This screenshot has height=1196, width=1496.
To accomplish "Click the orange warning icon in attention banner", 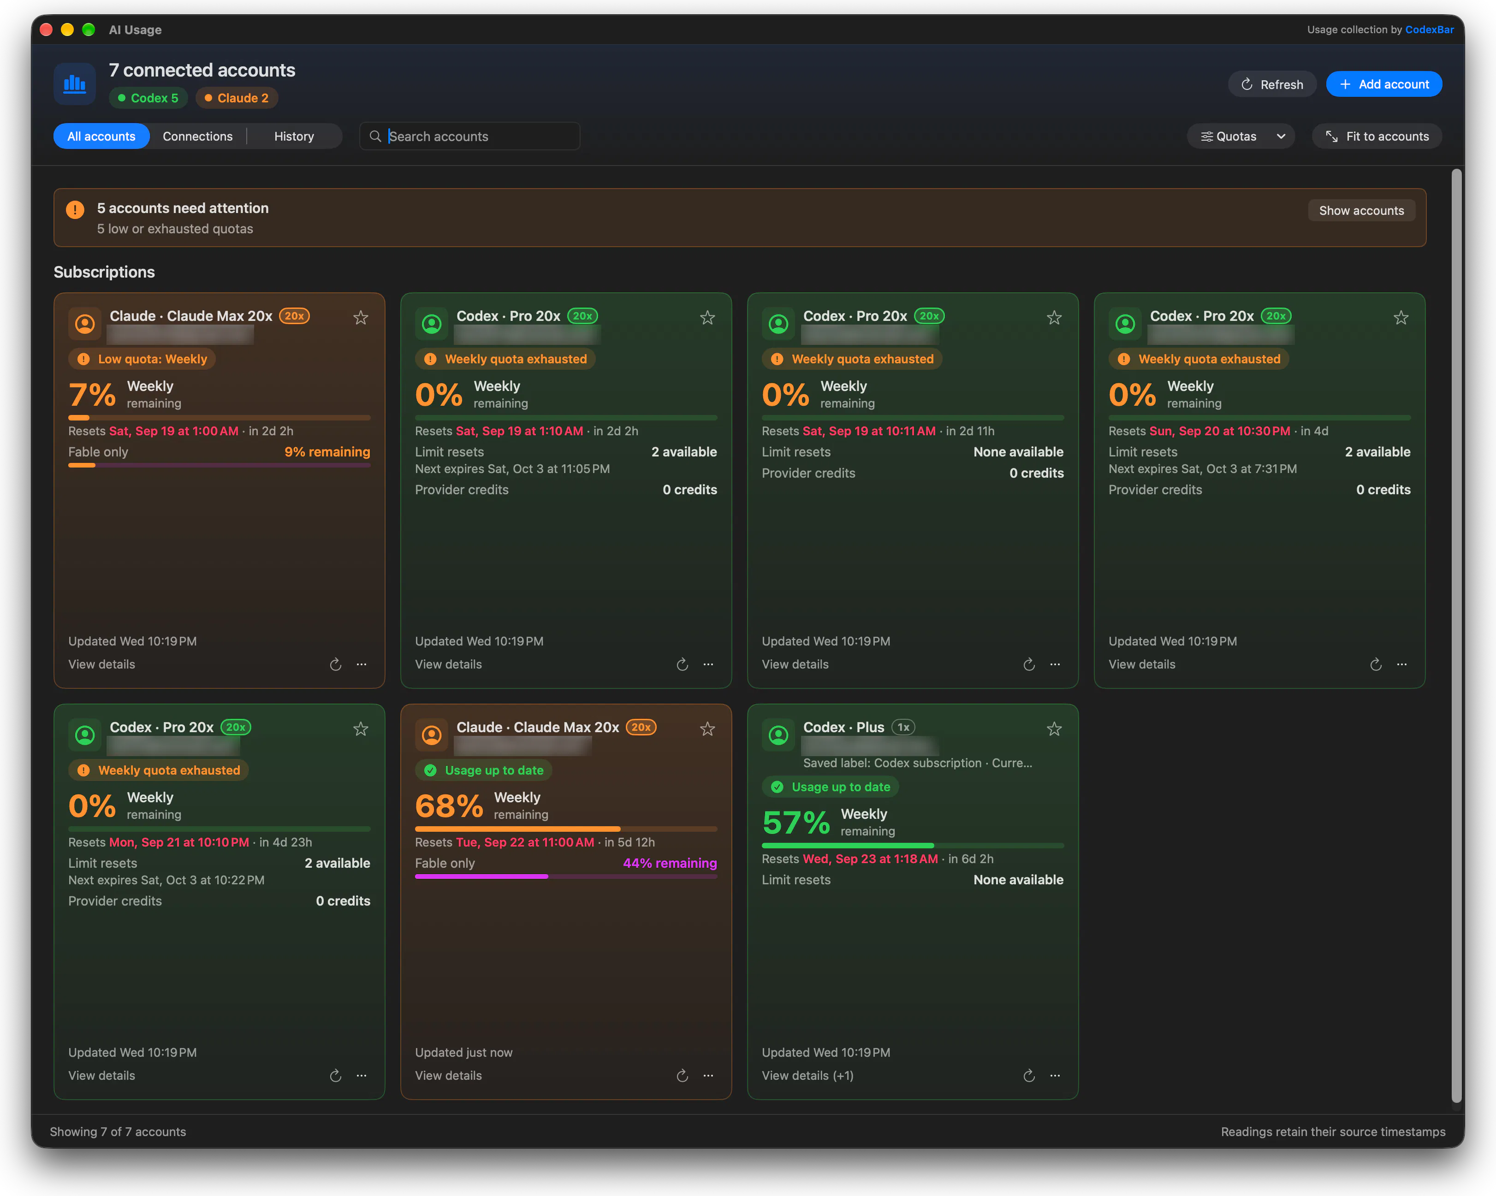I will tap(75, 209).
